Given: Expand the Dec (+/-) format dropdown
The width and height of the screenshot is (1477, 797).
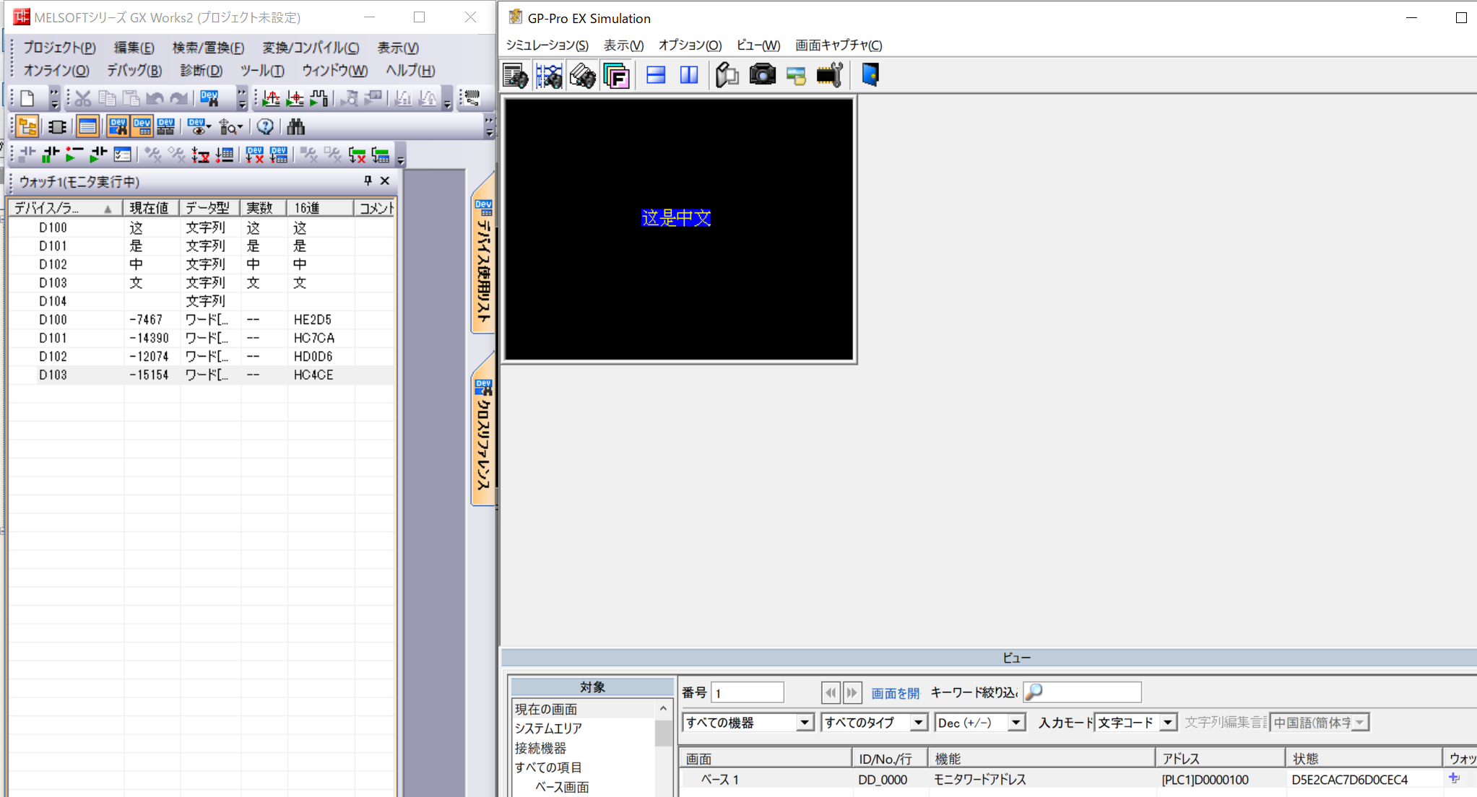Looking at the screenshot, I should [x=1016, y=723].
